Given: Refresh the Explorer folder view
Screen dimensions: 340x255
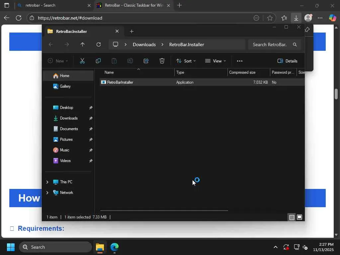Looking at the screenshot, I should [x=99, y=44].
